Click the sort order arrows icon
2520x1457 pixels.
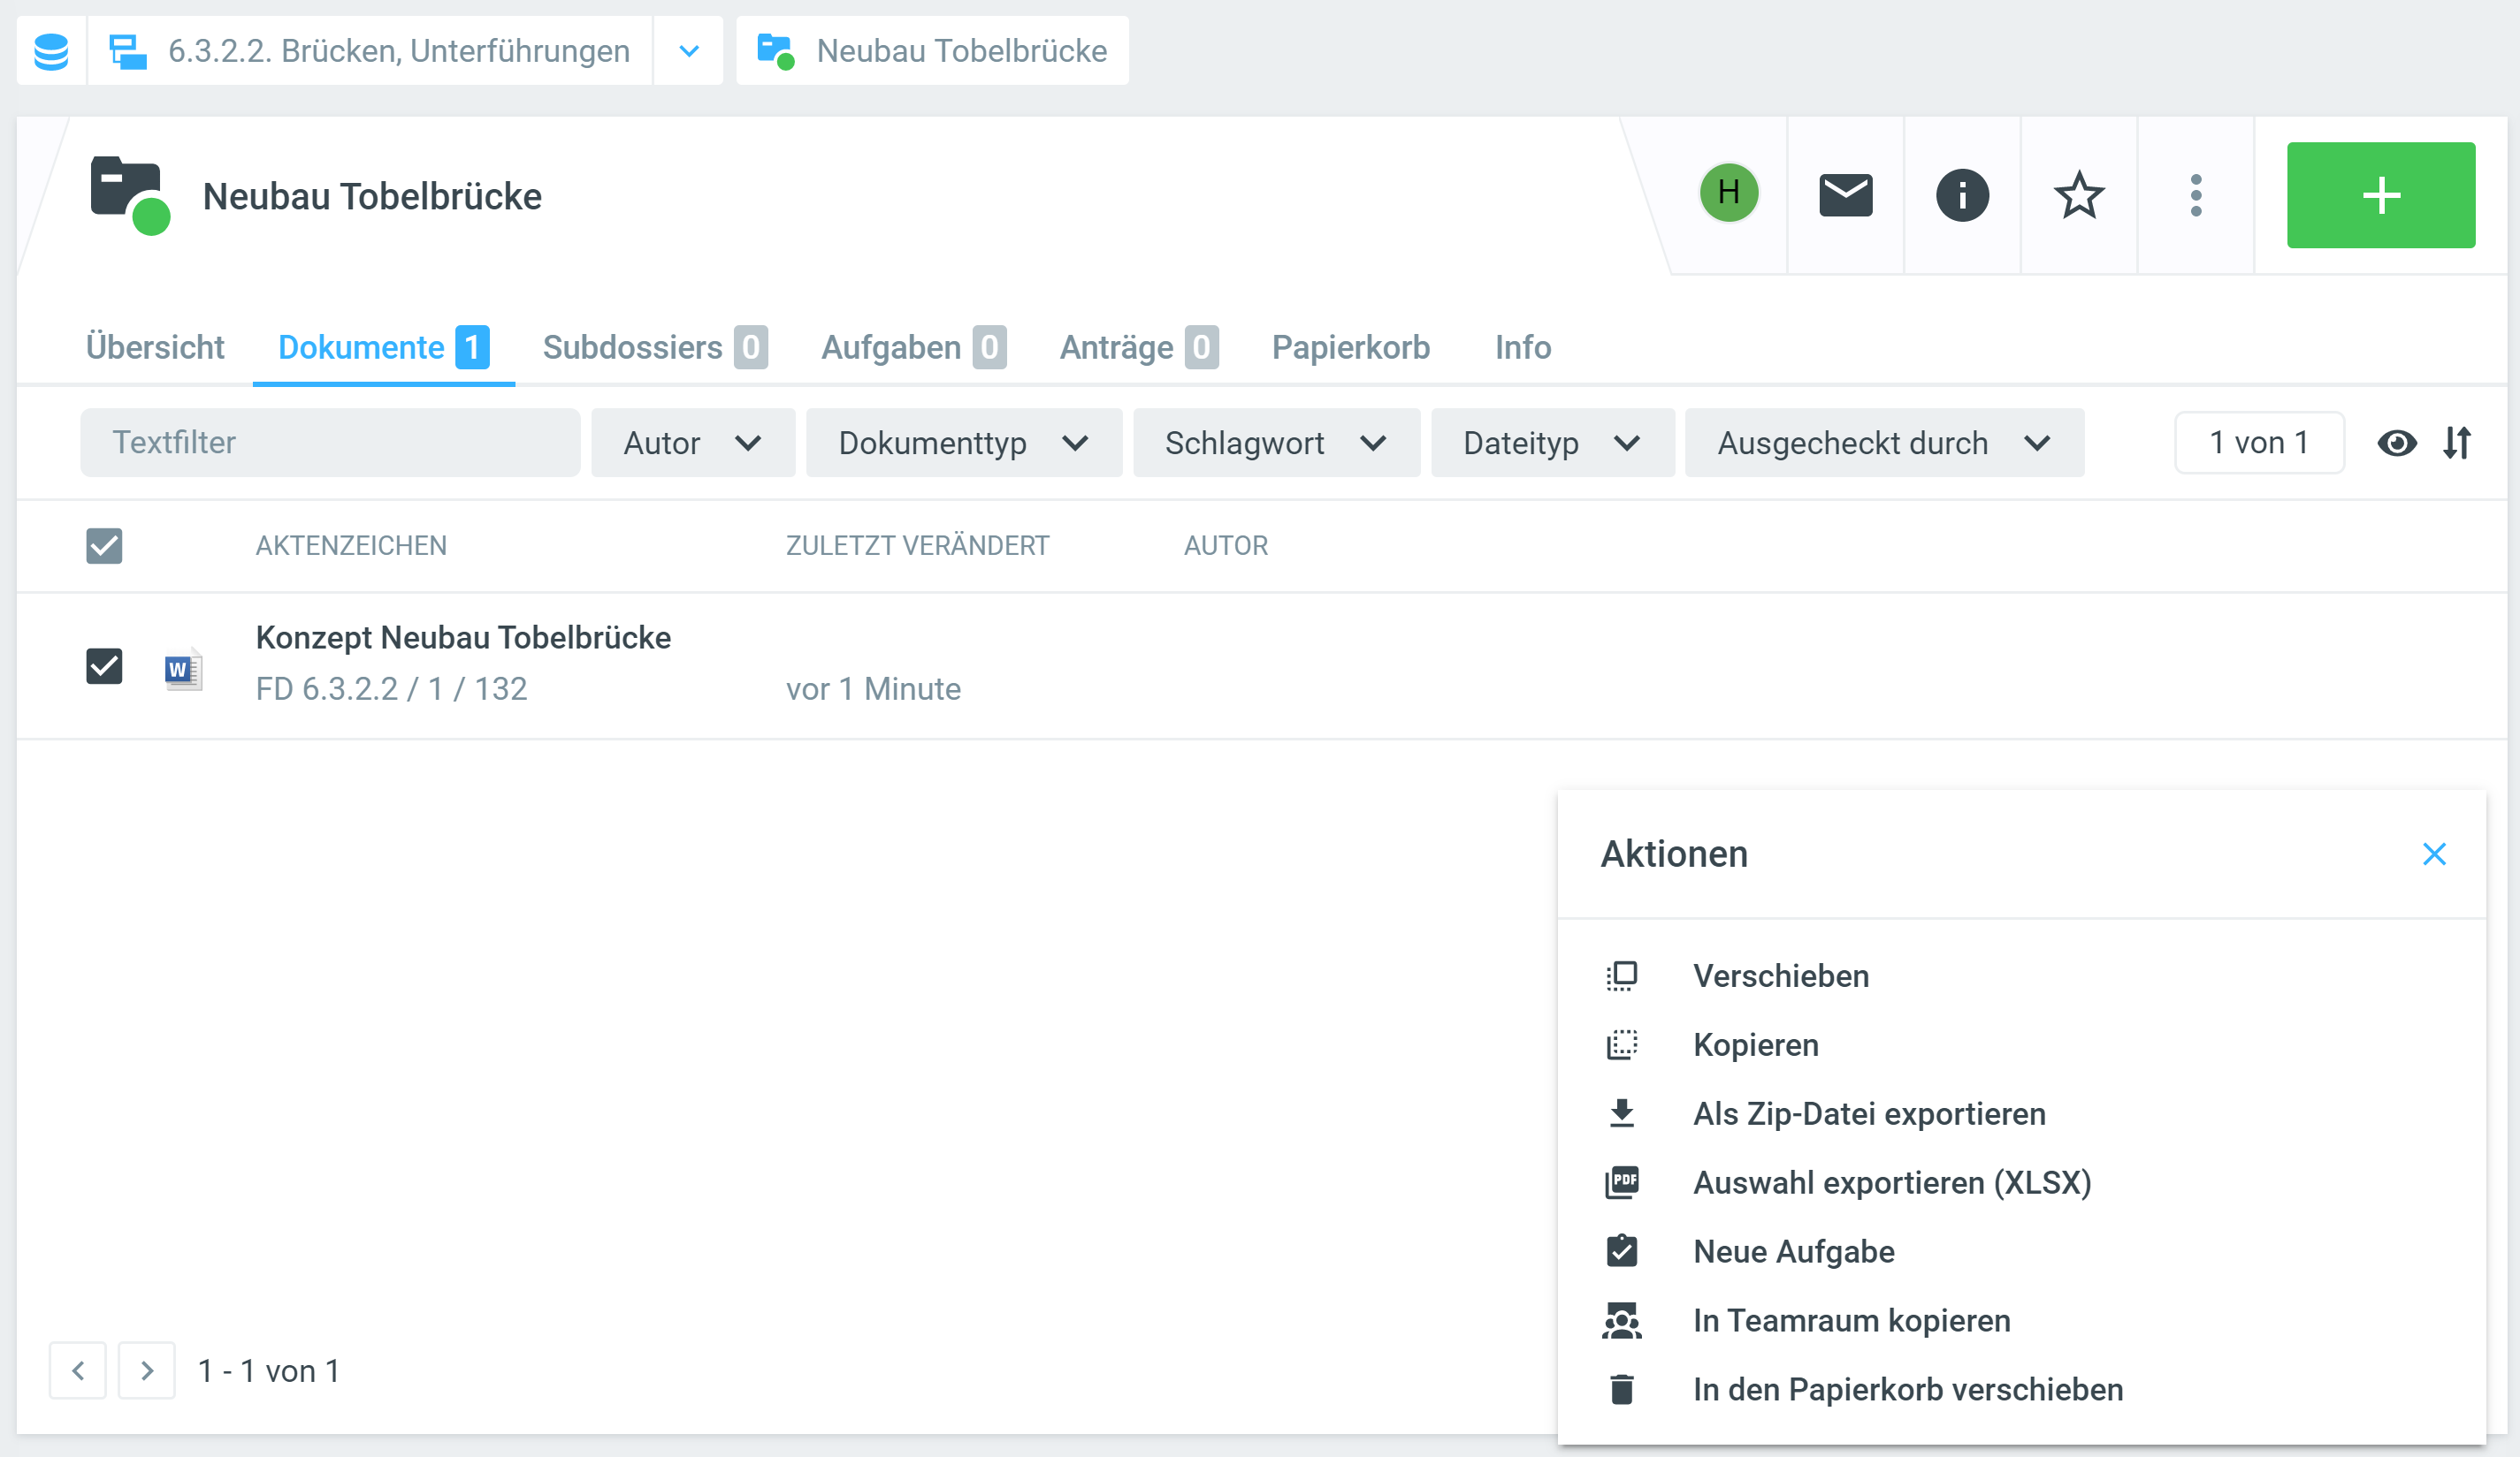pyautogui.click(x=2457, y=443)
